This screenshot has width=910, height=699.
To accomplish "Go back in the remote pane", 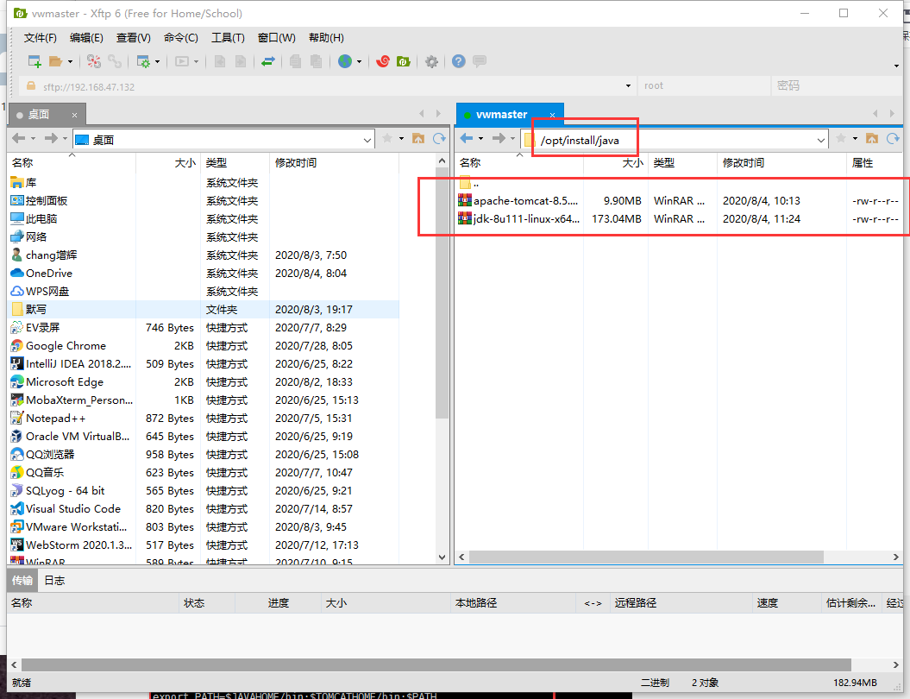I will 467,138.
